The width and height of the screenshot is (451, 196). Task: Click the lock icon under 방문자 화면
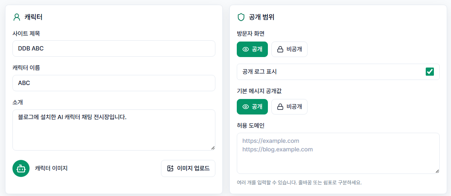(x=280, y=49)
